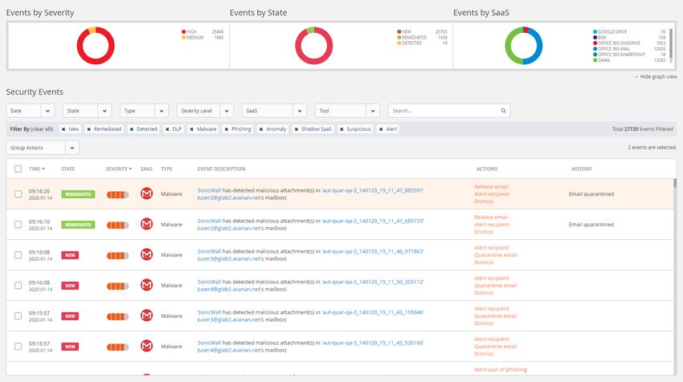This screenshot has height=382, width=683.
Task: Check the 09:16:10 event checkbox
Action: coord(18,225)
